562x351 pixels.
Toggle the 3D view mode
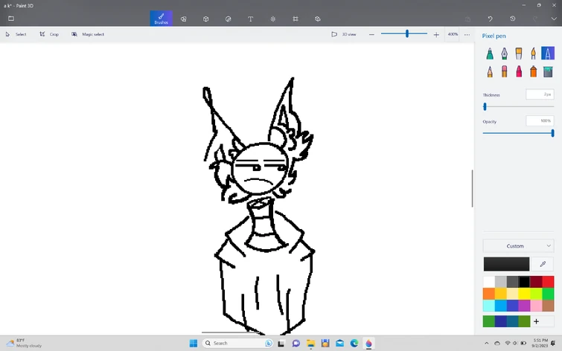coord(344,34)
